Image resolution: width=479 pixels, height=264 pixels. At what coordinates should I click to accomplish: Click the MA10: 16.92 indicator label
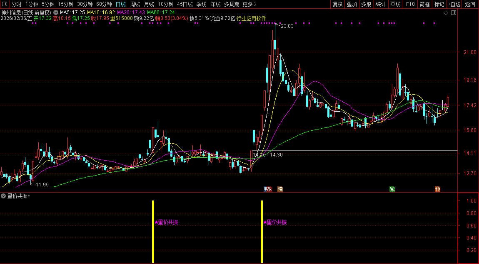[x=101, y=12]
